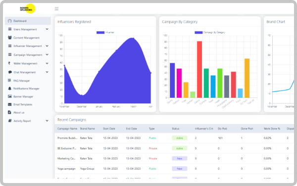Sort by End Date column header
The width and height of the screenshot is (297, 186).
click(132, 129)
